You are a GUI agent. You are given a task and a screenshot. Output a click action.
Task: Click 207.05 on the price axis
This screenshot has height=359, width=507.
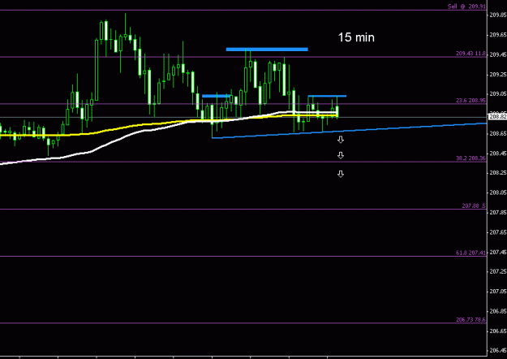(498, 292)
